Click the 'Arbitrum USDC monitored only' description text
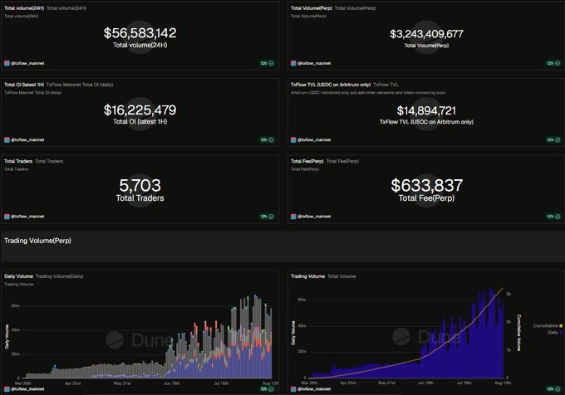The width and height of the screenshot is (565, 395). 368,93
